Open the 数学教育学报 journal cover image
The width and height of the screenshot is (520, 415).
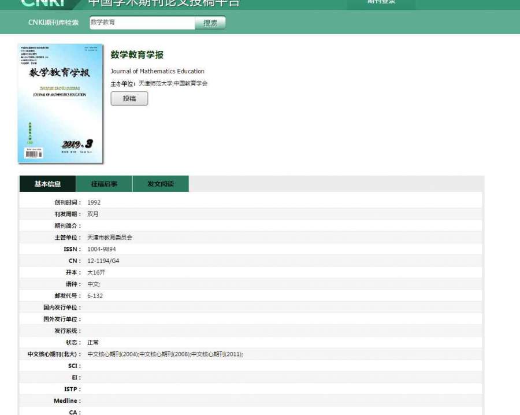pos(60,103)
